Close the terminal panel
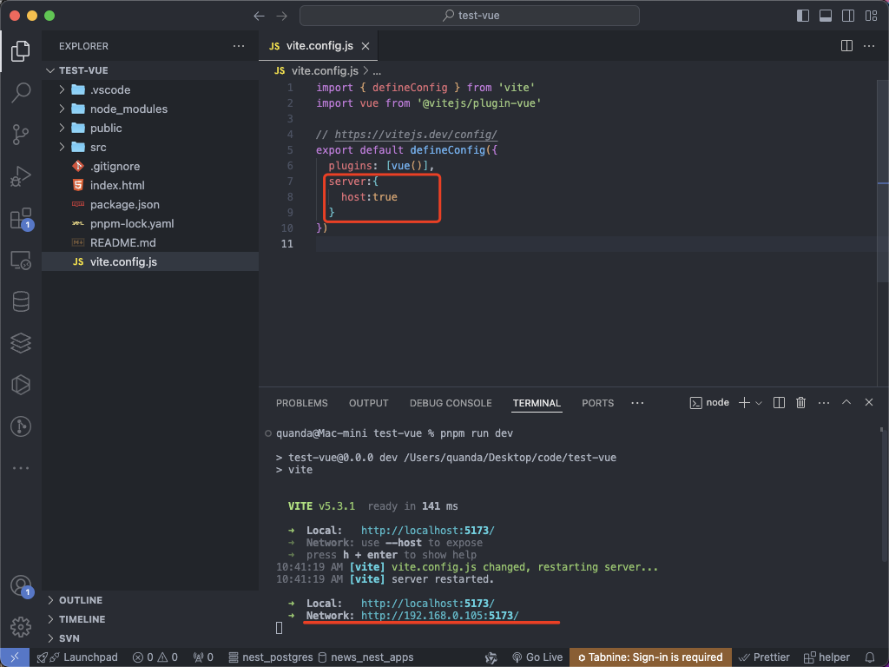Screen dimensions: 889x667 [x=868, y=402]
